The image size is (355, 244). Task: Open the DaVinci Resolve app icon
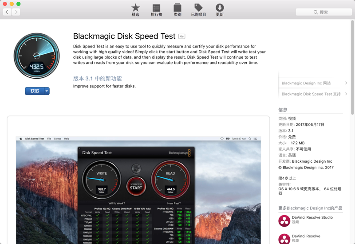[x=284, y=239]
